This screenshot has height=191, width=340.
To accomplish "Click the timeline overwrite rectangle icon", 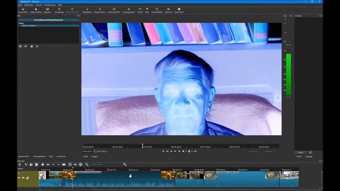I will click(64, 164).
